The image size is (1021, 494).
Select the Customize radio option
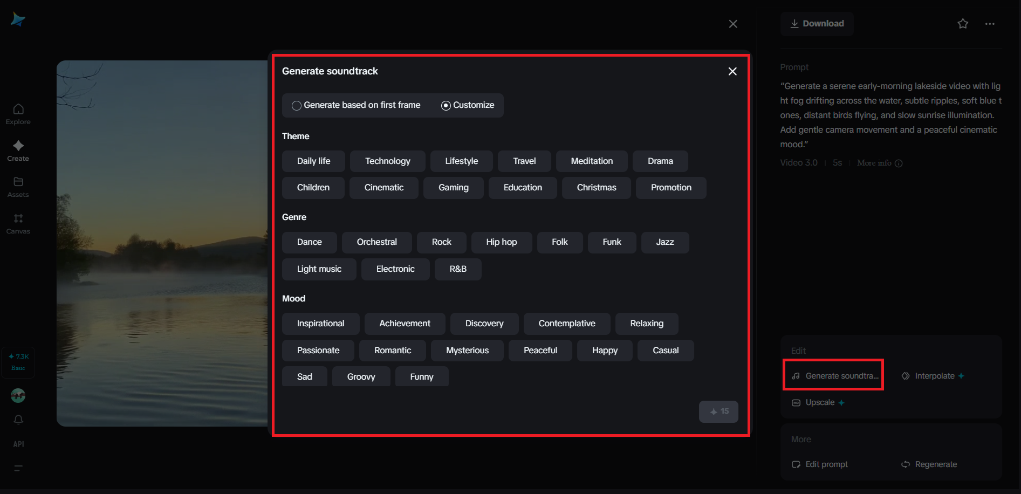tap(446, 106)
